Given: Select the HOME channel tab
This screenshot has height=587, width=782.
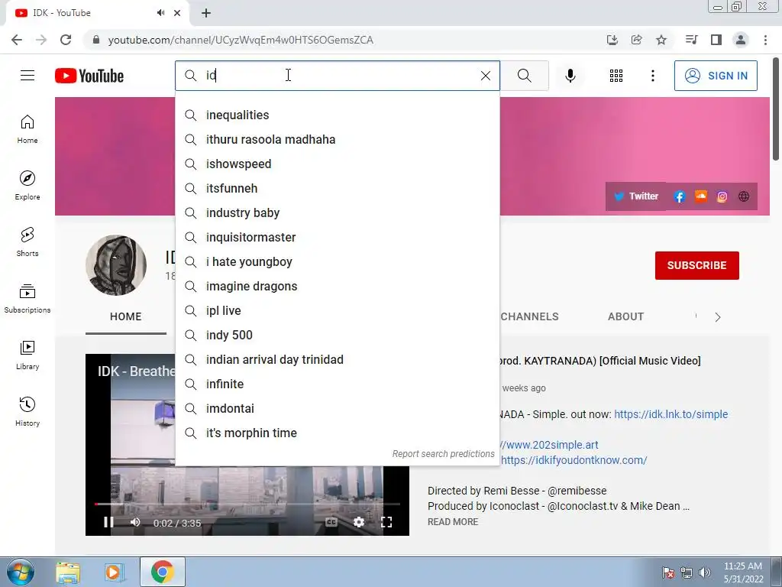Looking at the screenshot, I should point(126,316).
